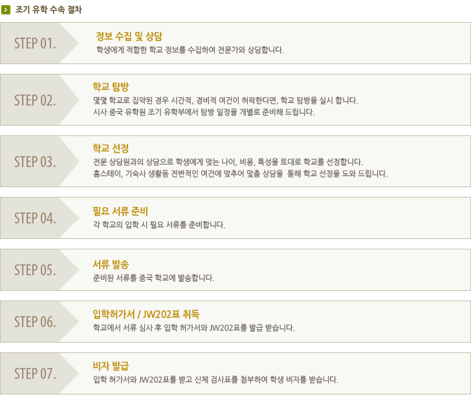Screen dimensions: 471x399
Task: Select the STEP 05. badge
Action: (x=35, y=270)
